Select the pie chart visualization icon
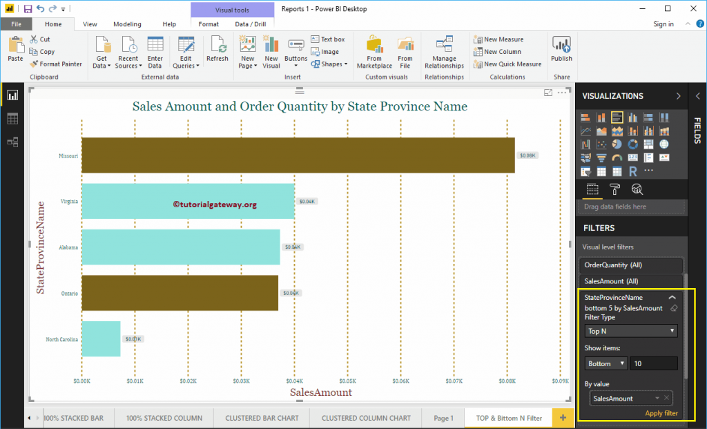This screenshot has height=429, width=707. coord(617,144)
